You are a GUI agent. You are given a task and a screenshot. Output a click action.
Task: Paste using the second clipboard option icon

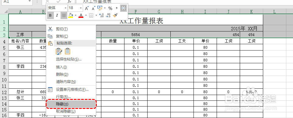(68, 51)
